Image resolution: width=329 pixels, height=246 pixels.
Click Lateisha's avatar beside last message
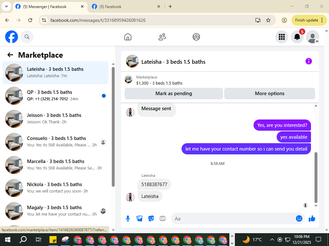pyautogui.click(x=130, y=197)
